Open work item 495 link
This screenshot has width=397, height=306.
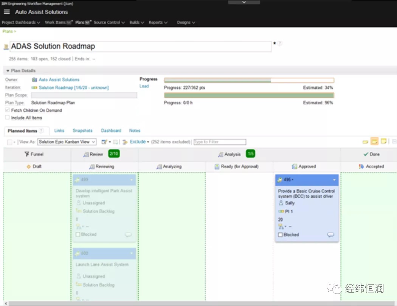coord(287,180)
